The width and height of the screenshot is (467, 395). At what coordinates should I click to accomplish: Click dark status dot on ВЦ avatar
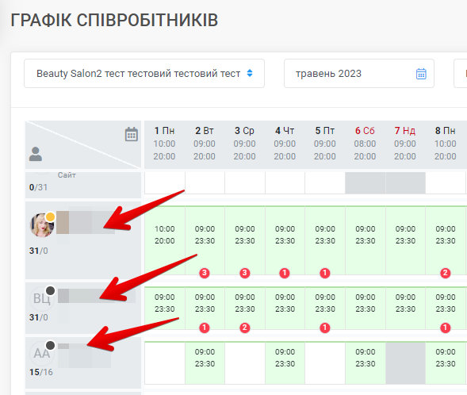coord(50,290)
